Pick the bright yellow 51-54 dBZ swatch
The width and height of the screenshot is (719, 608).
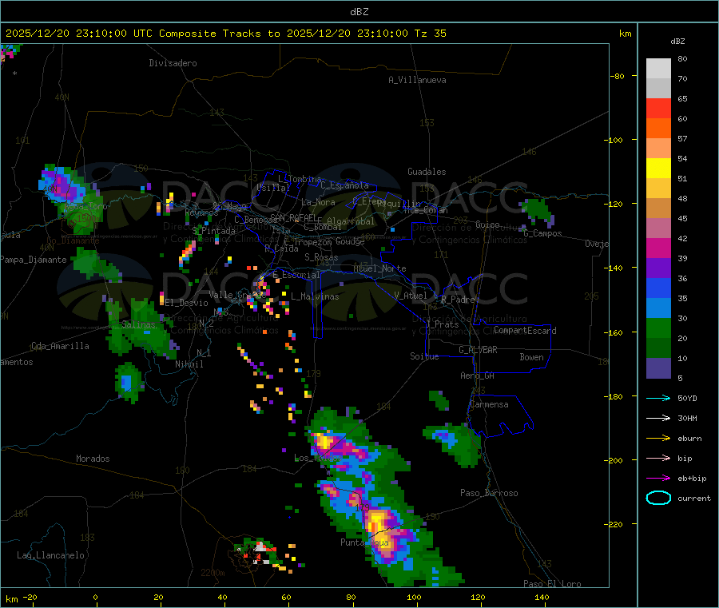tap(658, 169)
